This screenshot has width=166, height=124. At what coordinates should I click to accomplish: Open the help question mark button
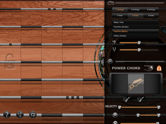7,115
